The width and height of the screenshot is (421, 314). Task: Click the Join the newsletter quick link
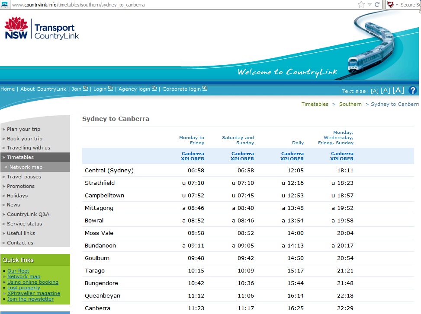click(x=31, y=299)
